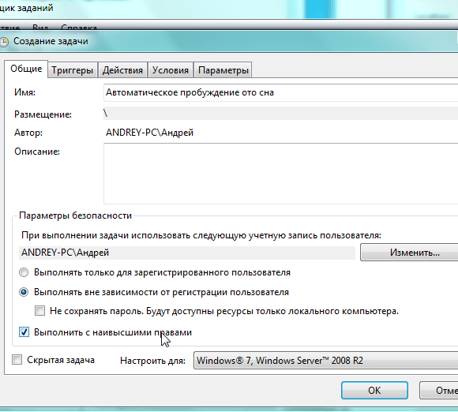The image size is (458, 412).
Task: Open the Условия tab
Action: point(171,70)
